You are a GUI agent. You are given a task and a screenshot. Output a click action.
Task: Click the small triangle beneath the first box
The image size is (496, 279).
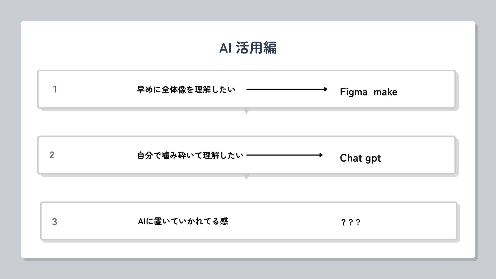coord(246,111)
